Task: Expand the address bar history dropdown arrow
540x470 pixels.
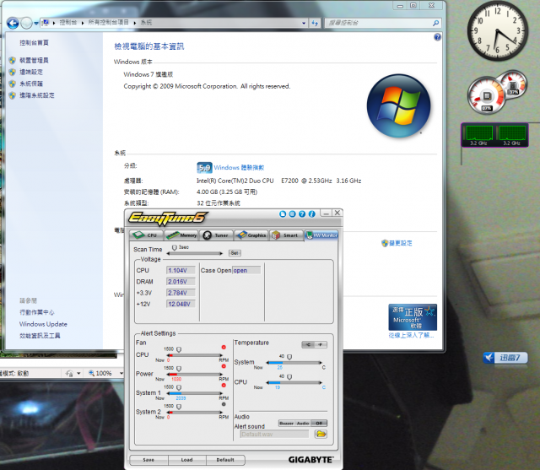Action: (x=304, y=23)
